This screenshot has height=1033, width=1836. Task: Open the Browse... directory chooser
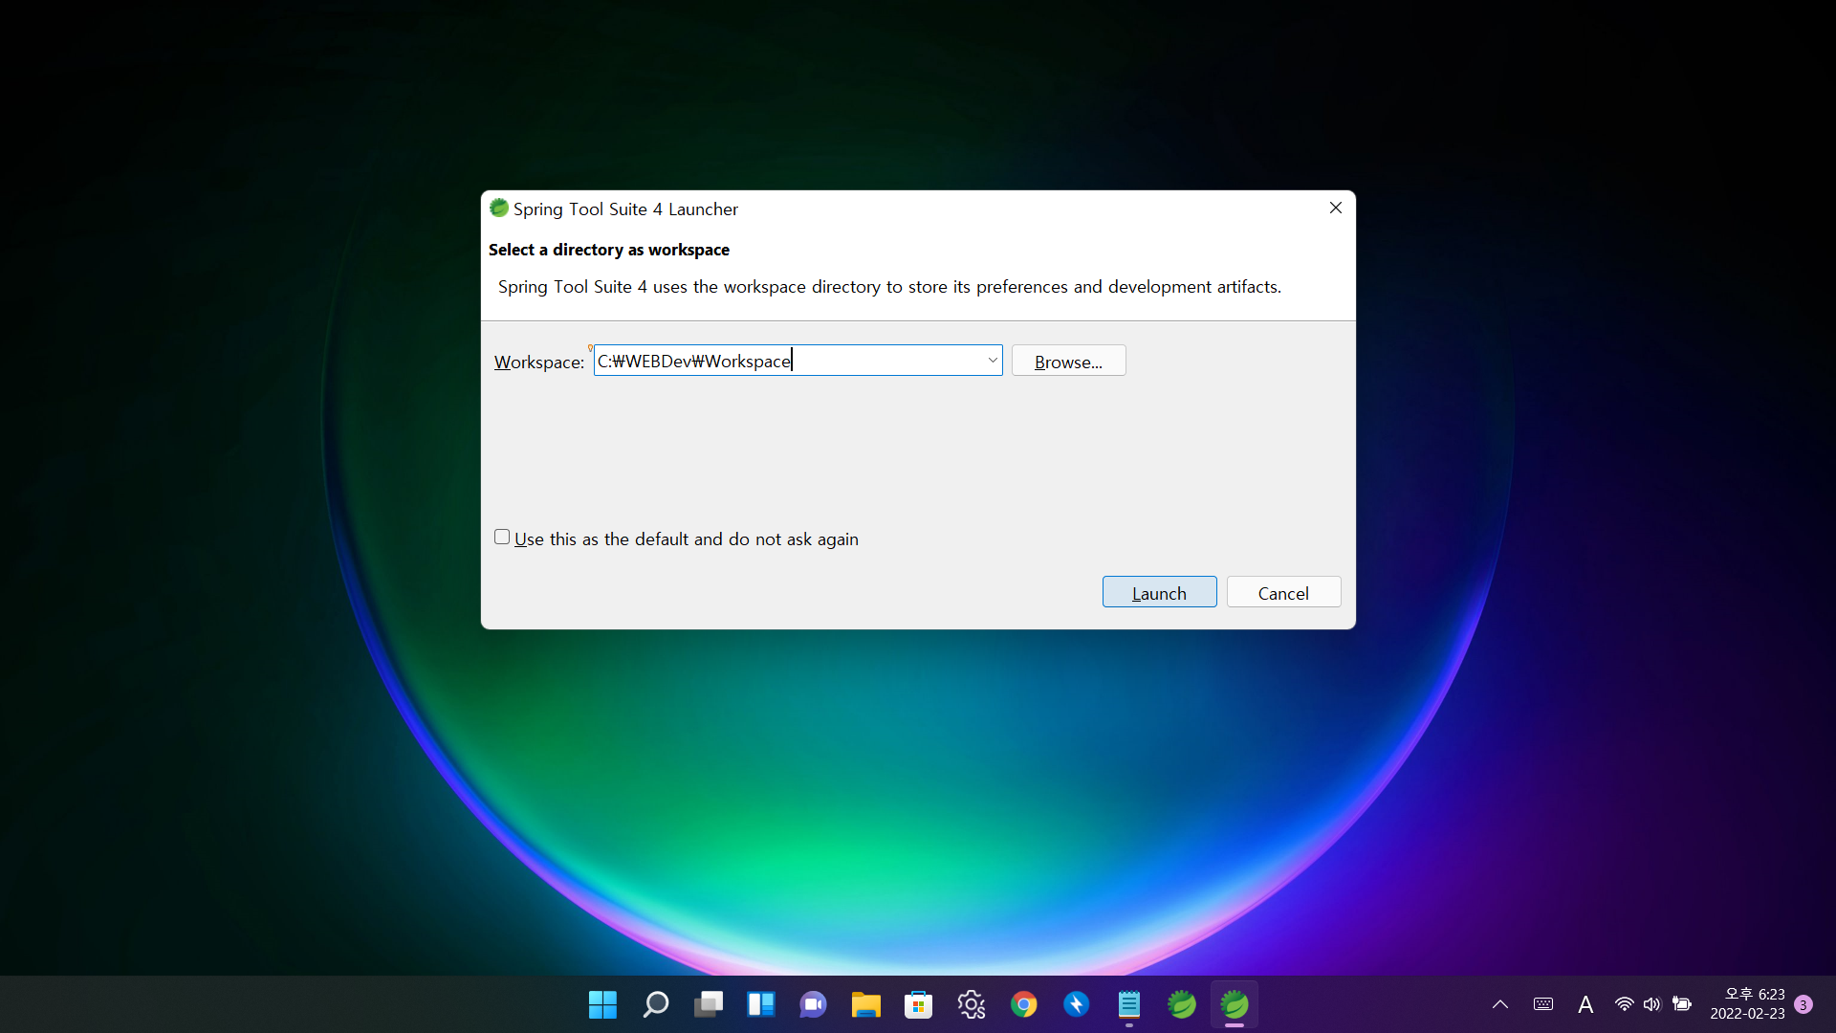pyautogui.click(x=1068, y=362)
